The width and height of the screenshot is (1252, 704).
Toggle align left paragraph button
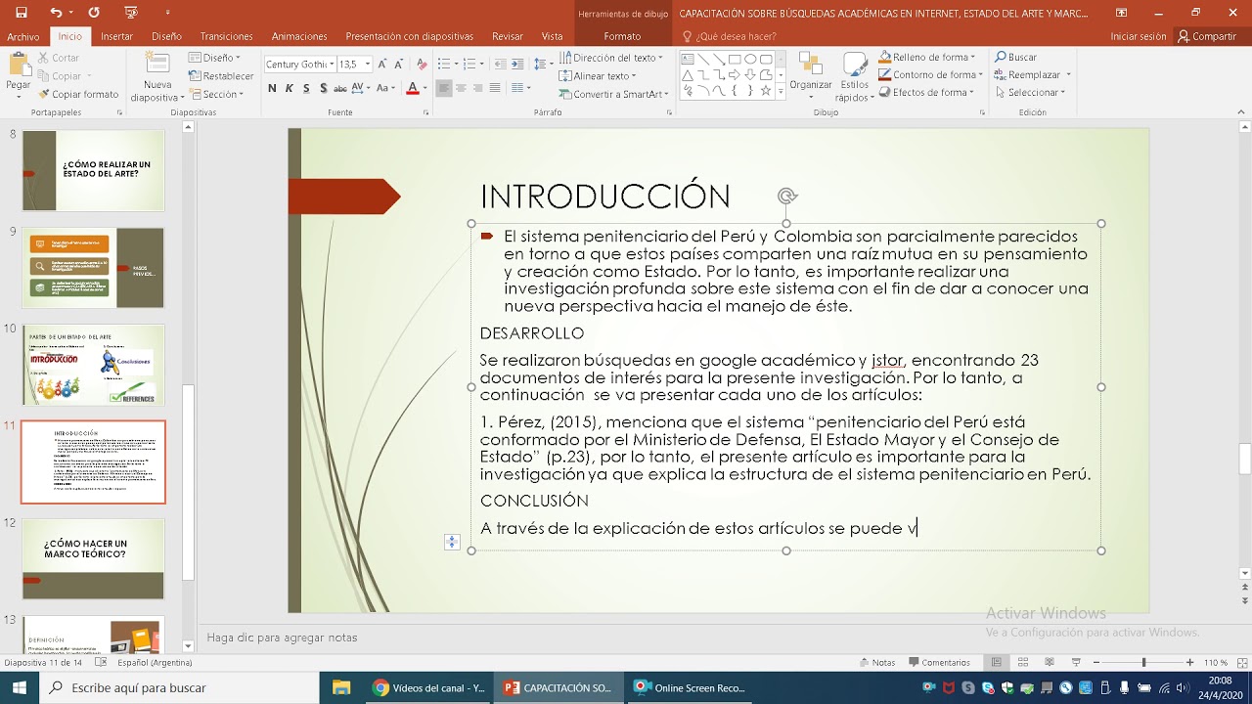pos(444,88)
